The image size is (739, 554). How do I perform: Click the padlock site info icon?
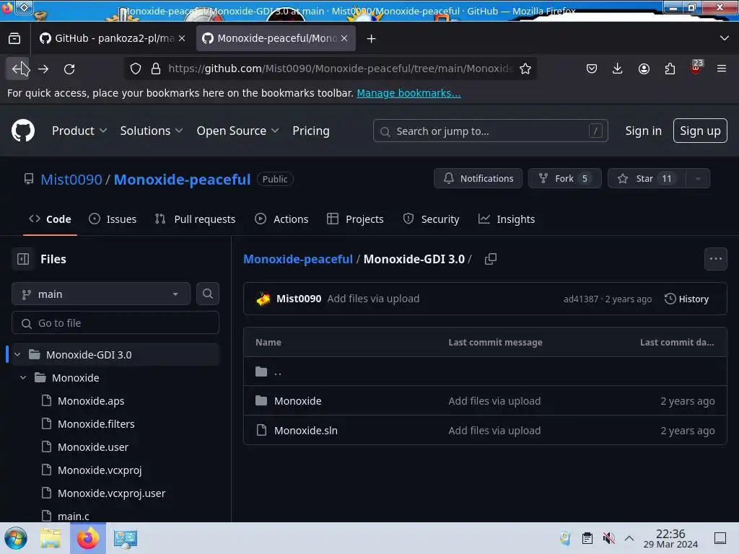[156, 69]
